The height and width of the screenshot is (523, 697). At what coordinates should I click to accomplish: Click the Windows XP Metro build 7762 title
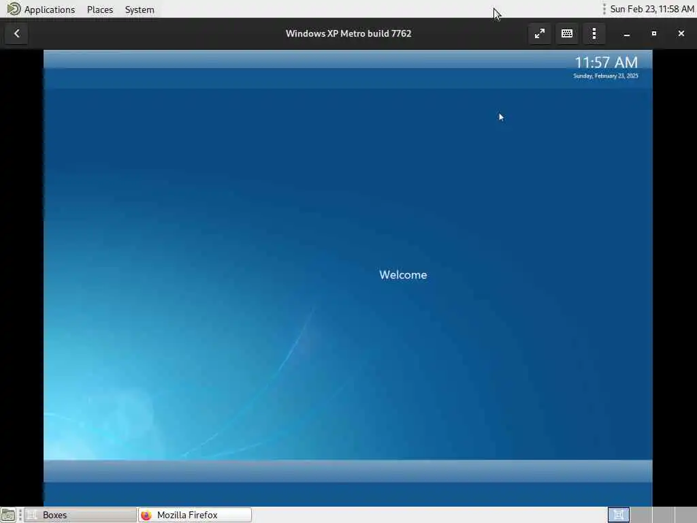tap(348, 33)
